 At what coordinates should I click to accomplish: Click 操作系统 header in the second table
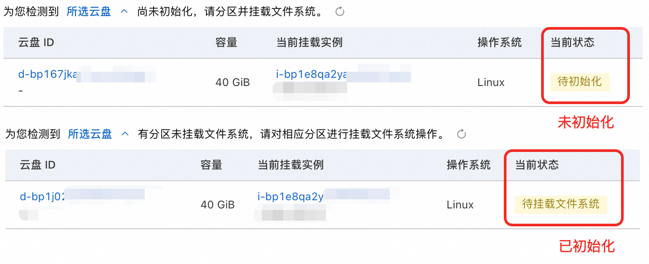pos(469,165)
